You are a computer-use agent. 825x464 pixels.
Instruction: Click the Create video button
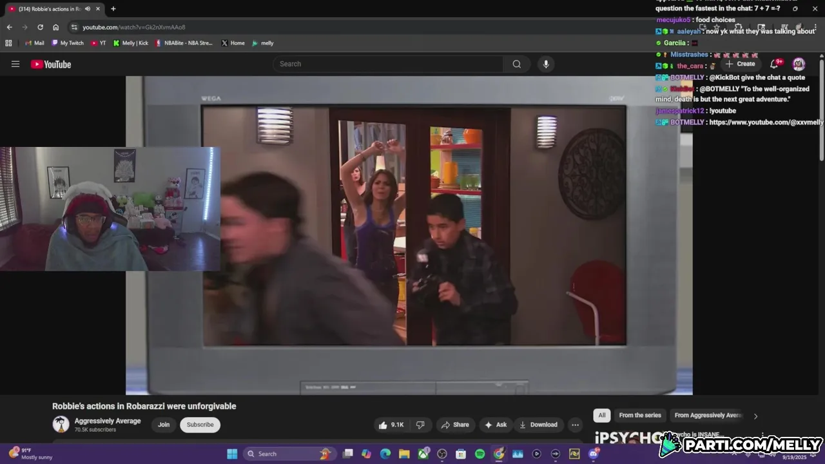coord(740,64)
